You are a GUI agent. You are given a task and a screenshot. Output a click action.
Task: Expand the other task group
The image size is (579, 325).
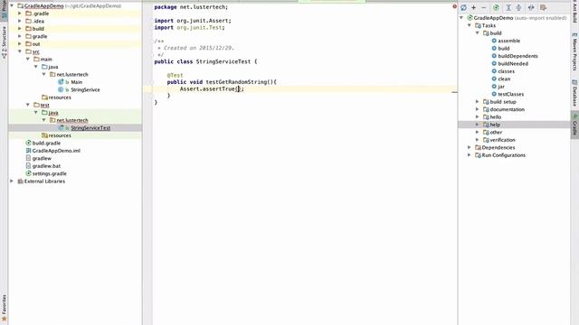coord(478,133)
